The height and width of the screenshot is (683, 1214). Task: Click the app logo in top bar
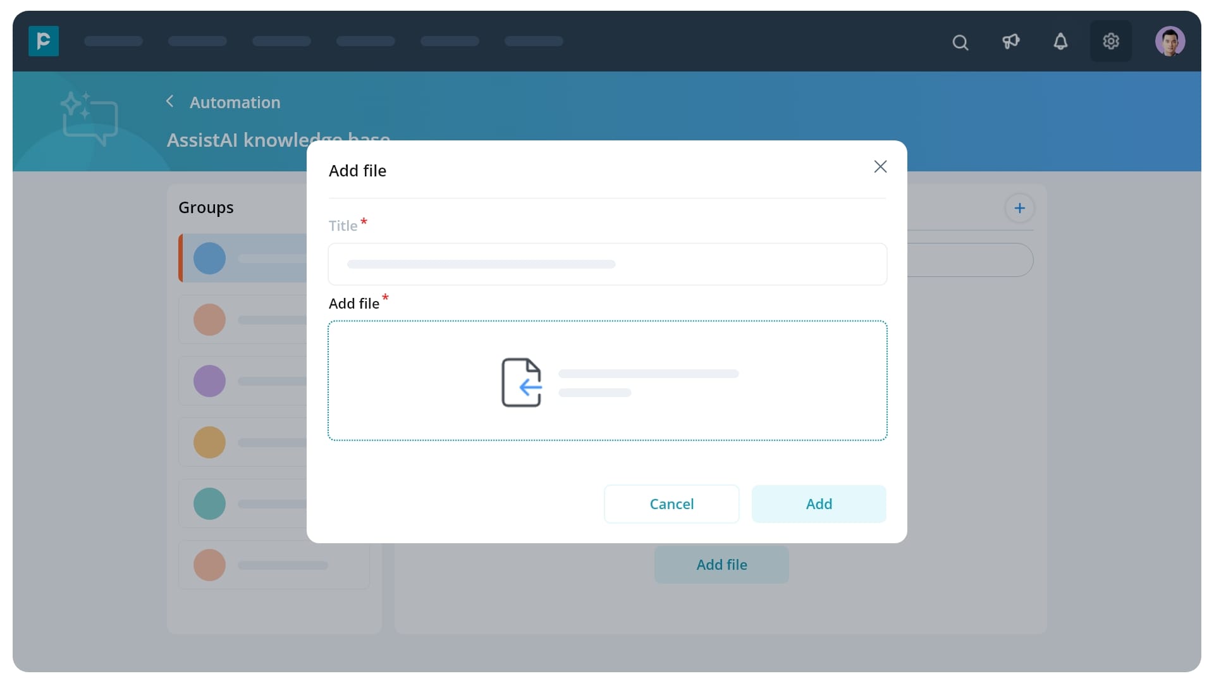coord(44,41)
